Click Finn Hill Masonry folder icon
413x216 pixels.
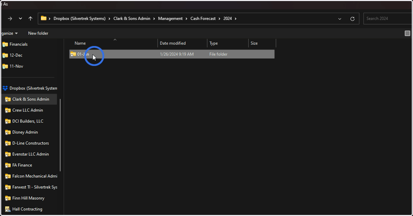pyautogui.click(x=8, y=198)
